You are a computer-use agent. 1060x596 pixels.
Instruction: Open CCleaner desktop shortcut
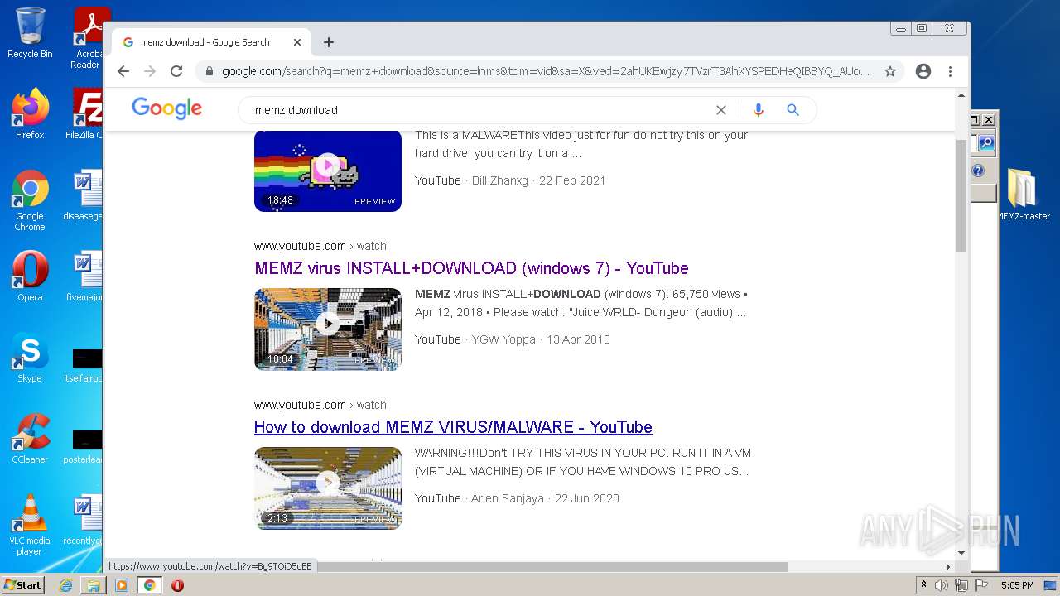coord(30,439)
